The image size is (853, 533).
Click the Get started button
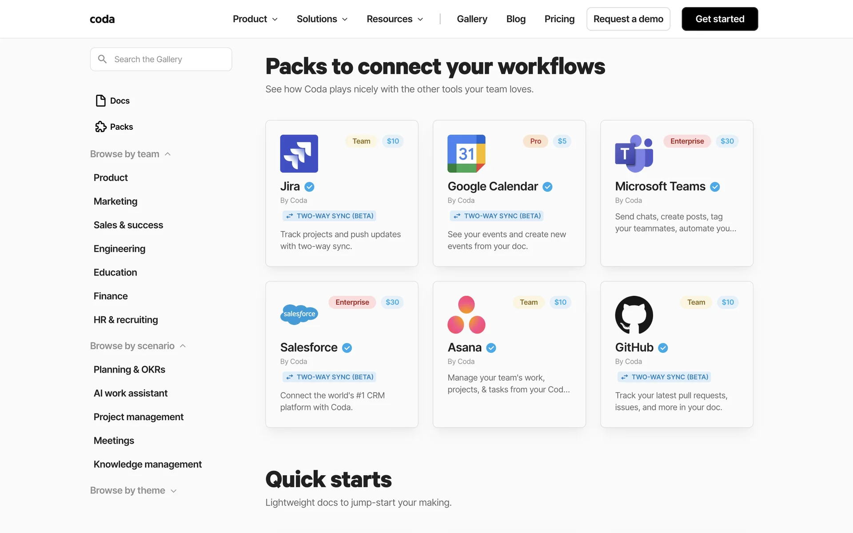(x=720, y=19)
